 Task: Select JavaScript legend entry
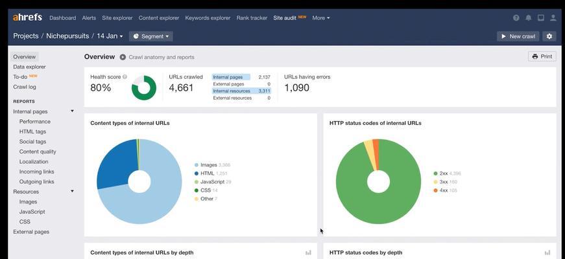coord(213,182)
